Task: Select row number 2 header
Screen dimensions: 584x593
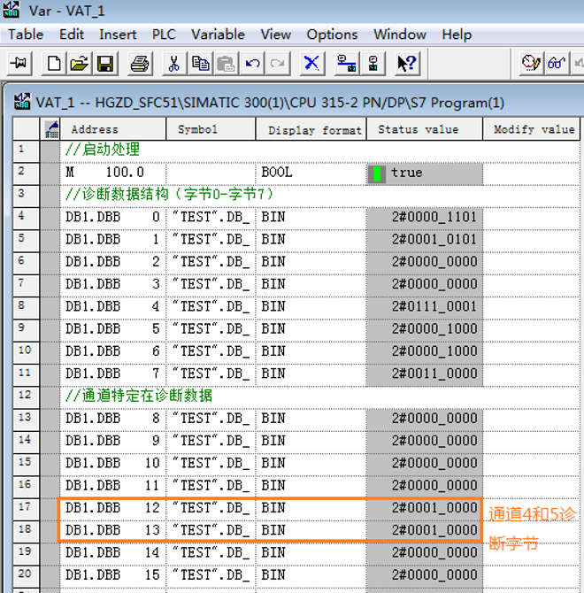Action: pos(26,173)
